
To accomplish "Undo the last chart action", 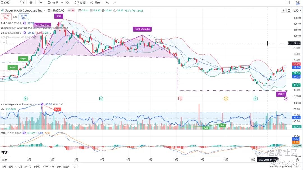I will [x=107, y=3].
